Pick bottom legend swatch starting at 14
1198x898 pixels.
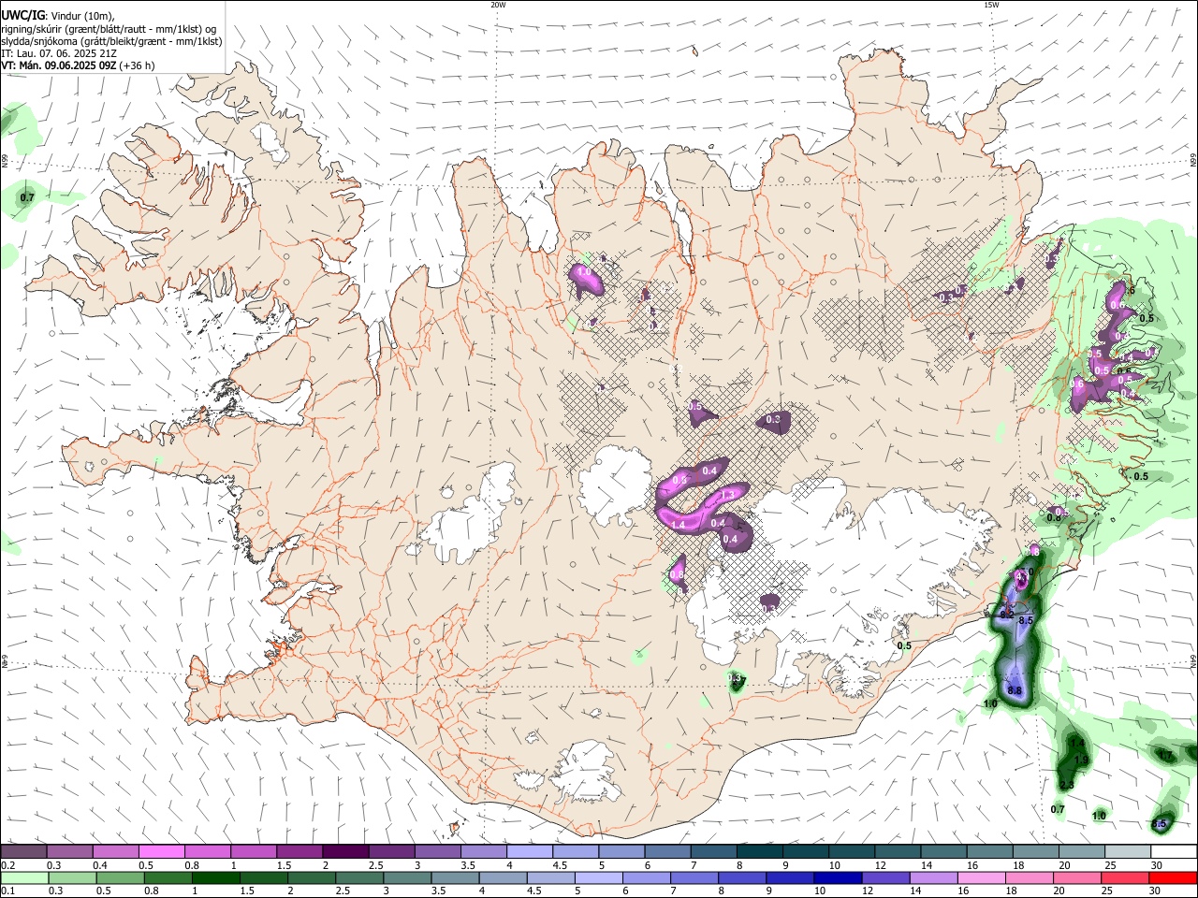pyautogui.click(x=935, y=877)
